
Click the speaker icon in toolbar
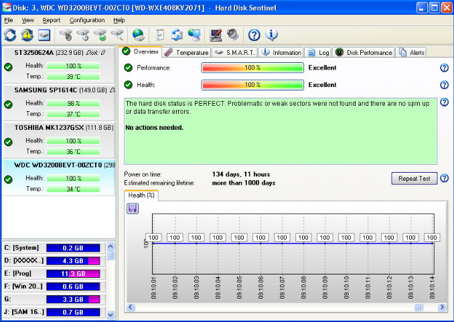[x=233, y=35]
